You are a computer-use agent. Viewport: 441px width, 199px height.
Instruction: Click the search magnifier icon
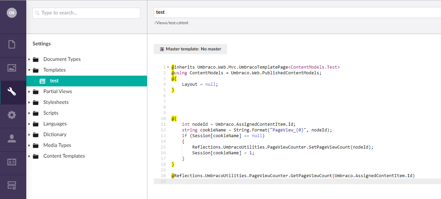(37, 13)
